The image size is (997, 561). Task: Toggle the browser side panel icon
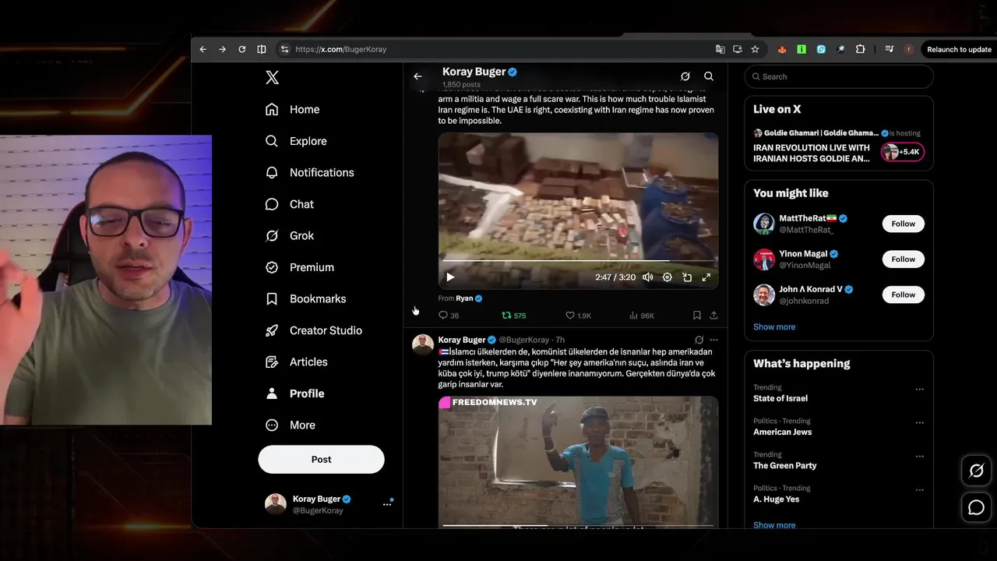click(x=262, y=49)
